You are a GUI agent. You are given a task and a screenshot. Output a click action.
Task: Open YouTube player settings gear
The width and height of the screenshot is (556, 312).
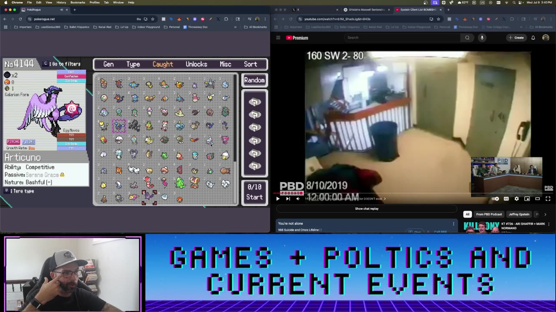click(x=516, y=199)
